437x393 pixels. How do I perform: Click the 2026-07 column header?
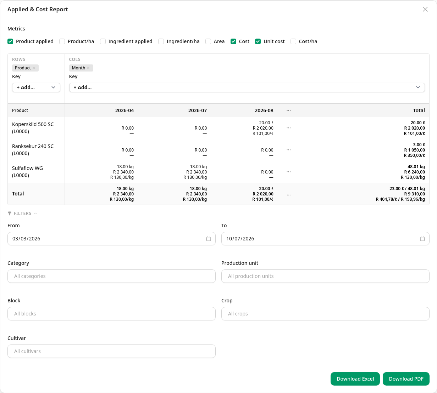tap(198, 110)
